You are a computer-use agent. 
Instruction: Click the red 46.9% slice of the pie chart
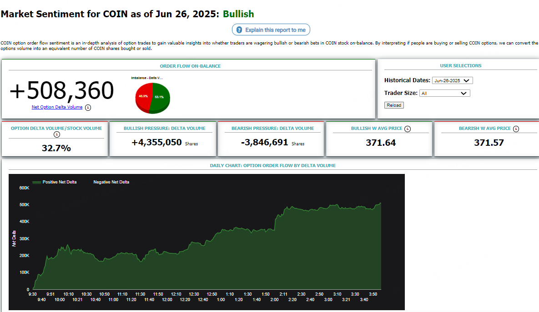pos(143,97)
